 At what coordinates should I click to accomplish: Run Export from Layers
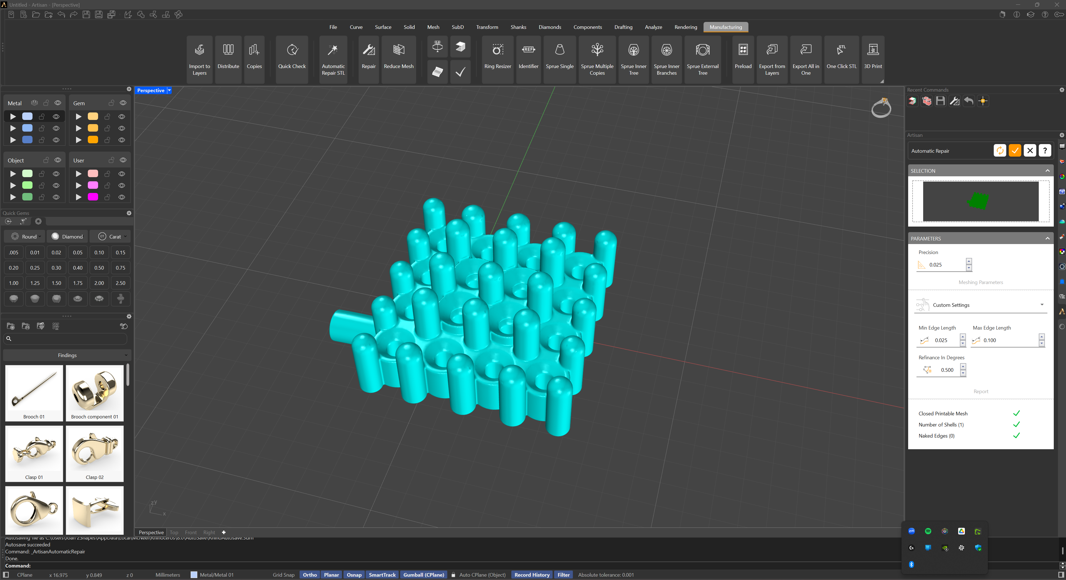(772, 59)
